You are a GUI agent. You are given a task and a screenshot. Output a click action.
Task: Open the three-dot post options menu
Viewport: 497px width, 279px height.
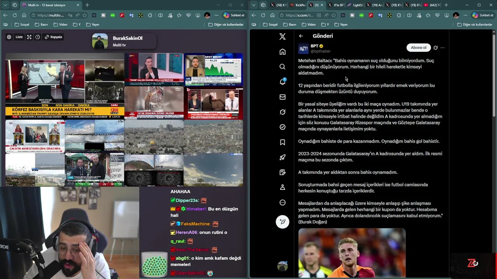(x=442, y=48)
